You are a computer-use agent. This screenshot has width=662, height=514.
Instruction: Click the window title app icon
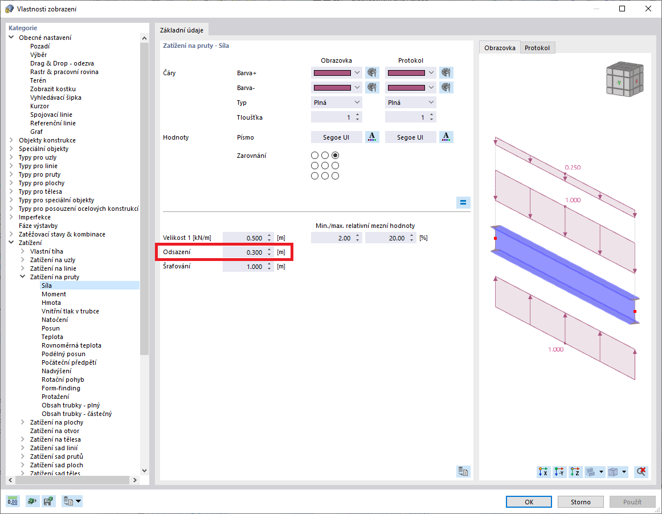tap(9, 9)
